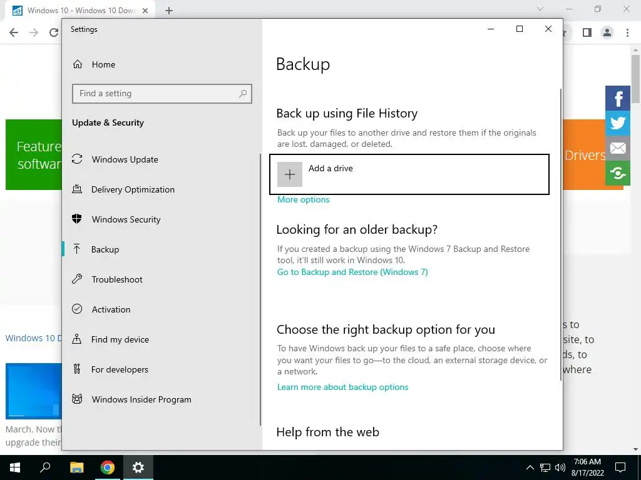Click the Troubleshoot wrench icon
Screen dimensions: 641x480
[x=77, y=279]
